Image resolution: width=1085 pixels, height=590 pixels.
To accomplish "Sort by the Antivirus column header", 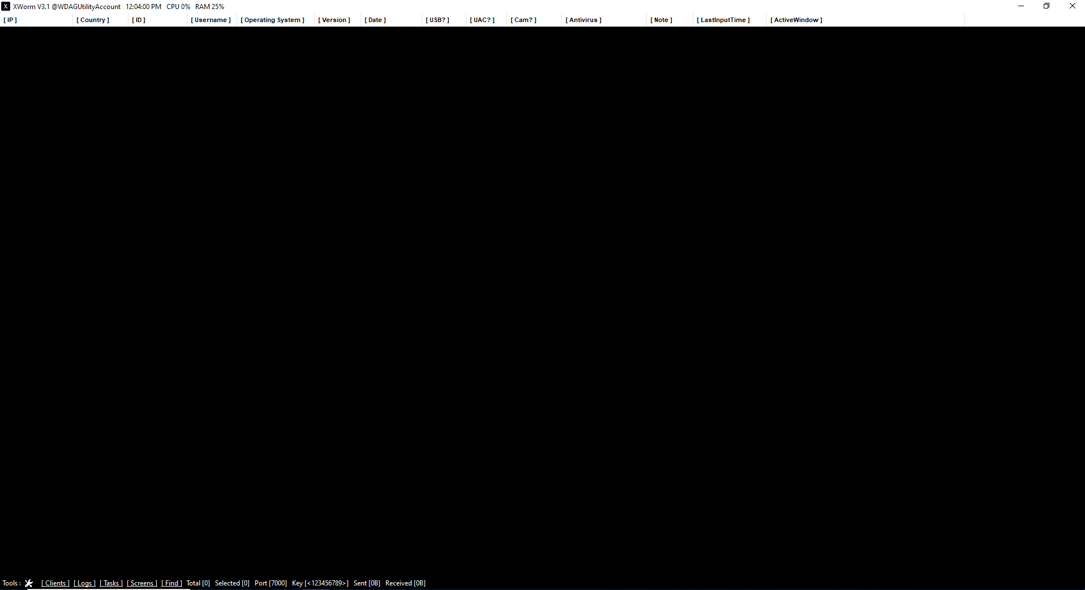I will pyautogui.click(x=604, y=20).
